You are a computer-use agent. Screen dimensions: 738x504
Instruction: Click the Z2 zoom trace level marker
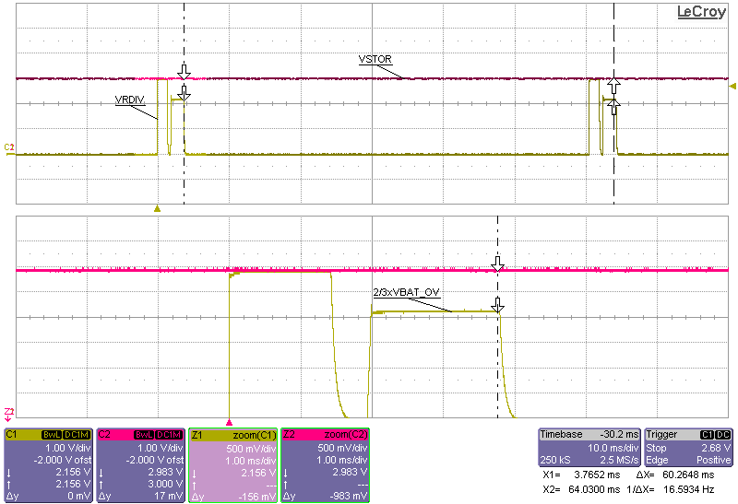coord(8,415)
